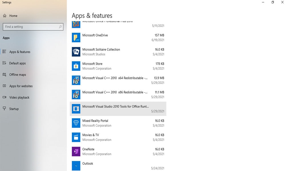
Task: Click the 6/19/2021 install date
Action: 158,40
